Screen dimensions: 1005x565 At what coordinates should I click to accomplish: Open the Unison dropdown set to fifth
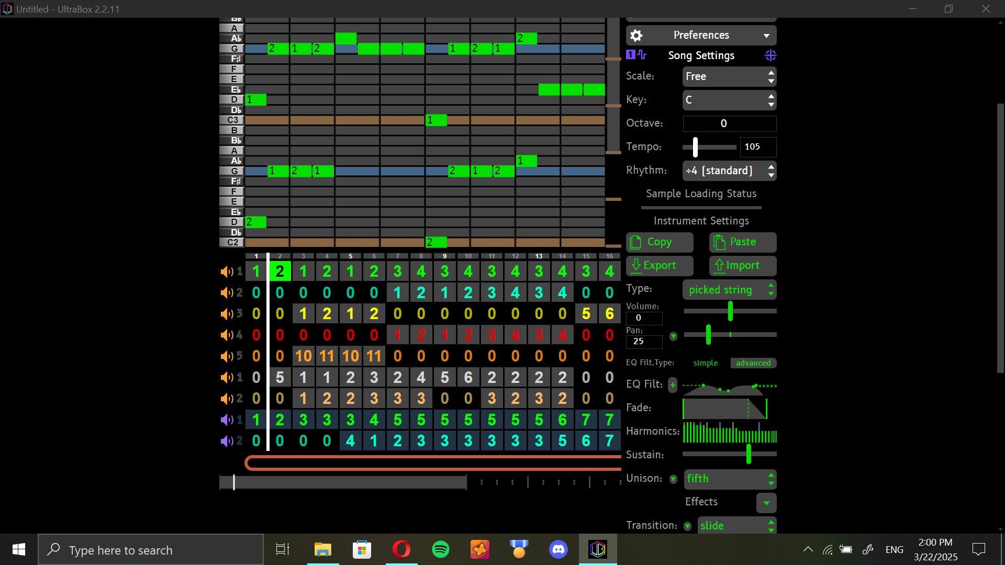(x=729, y=479)
